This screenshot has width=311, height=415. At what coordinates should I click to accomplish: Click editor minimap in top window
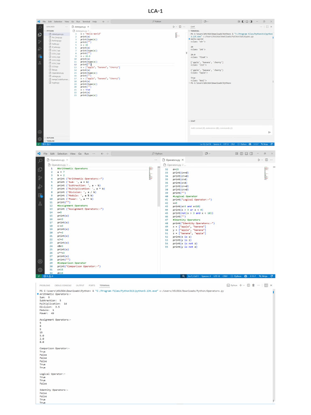pos(177,35)
